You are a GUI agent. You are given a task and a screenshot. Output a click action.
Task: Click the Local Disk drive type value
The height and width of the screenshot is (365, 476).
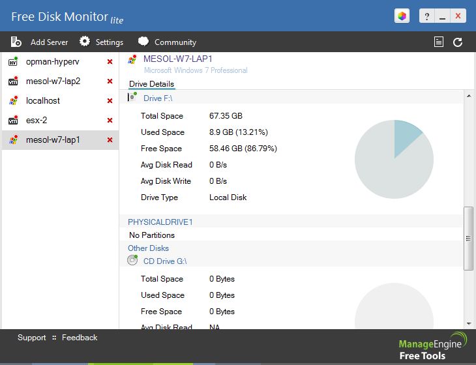pos(228,197)
